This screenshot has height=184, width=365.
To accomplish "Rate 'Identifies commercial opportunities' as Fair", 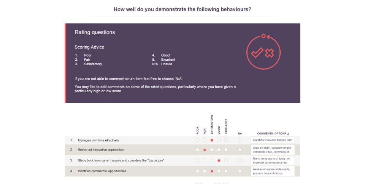I will [205, 171].
